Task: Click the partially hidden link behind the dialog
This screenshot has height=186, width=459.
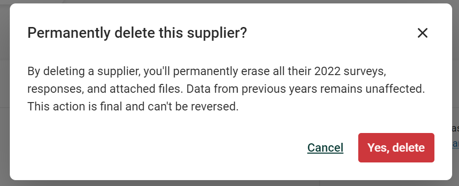Action: (456, 144)
